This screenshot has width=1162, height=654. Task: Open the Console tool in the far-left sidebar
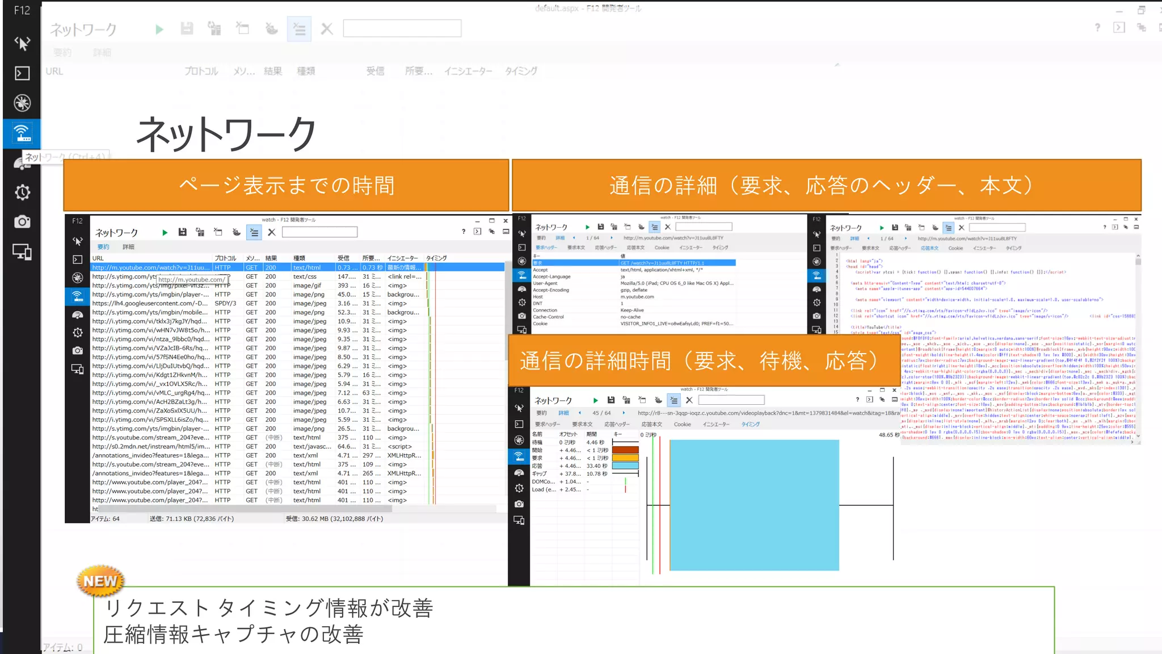22,73
